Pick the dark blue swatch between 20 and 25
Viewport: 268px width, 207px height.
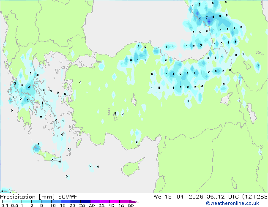pos(75,202)
